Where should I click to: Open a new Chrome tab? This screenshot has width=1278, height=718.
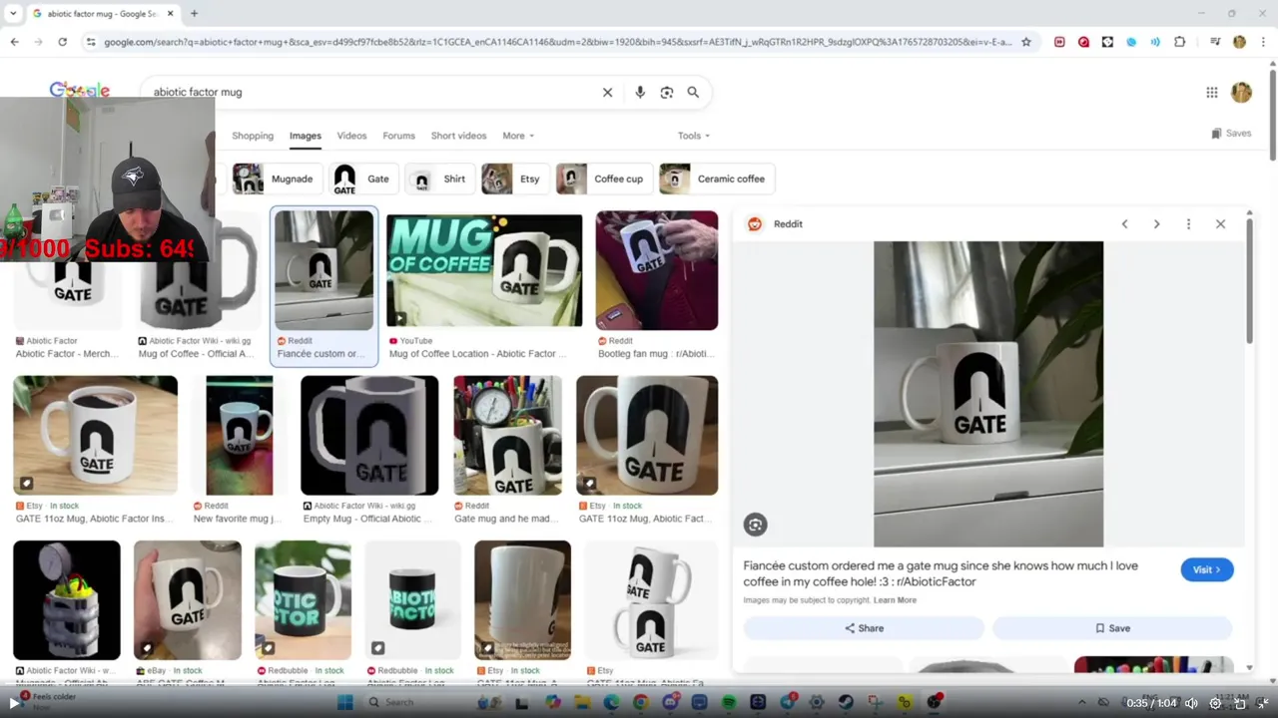[194, 13]
